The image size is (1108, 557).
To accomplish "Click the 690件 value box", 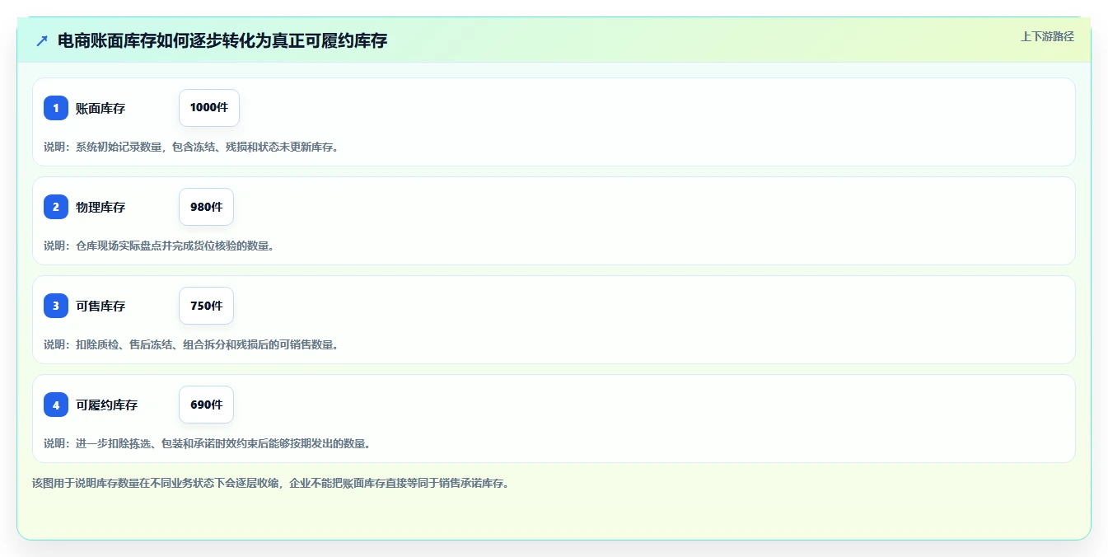I will click(206, 405).
